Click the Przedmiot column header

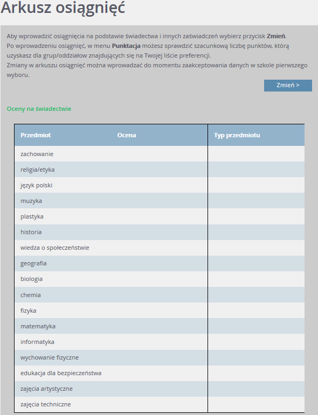tap(36, 135)
